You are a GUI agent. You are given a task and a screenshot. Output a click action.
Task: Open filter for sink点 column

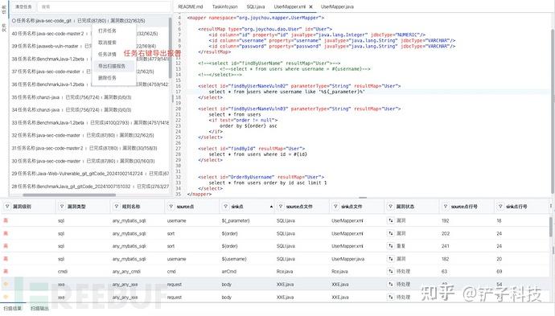tap(226, 207)
